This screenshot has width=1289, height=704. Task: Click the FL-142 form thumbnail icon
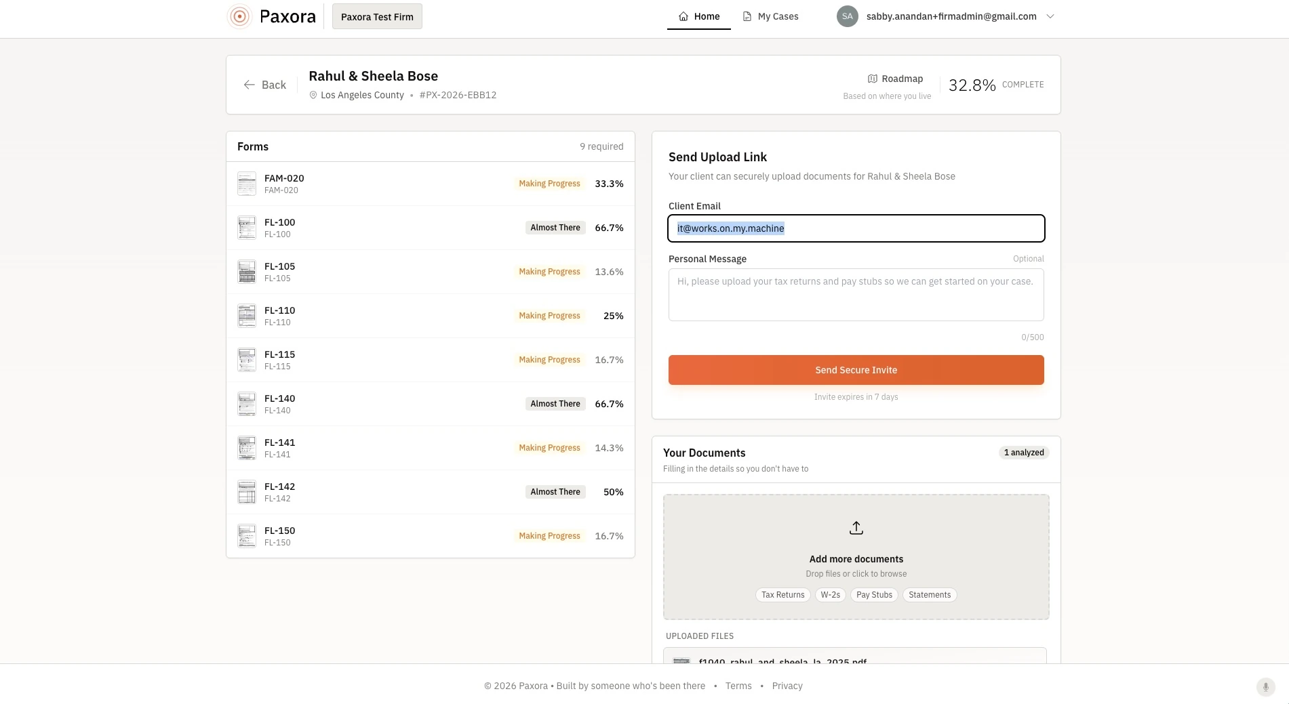click(247, 492)
